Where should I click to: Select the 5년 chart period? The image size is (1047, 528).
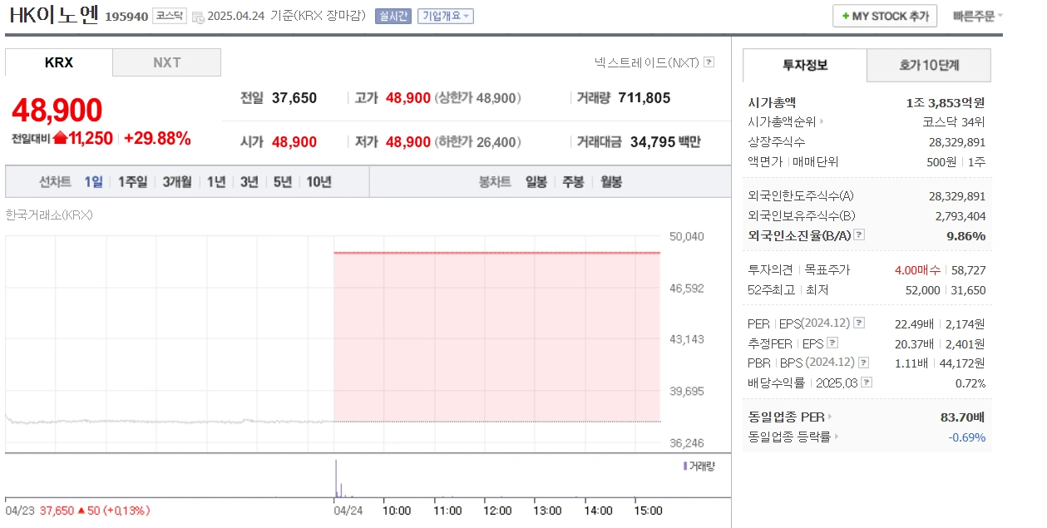[283, 181]
